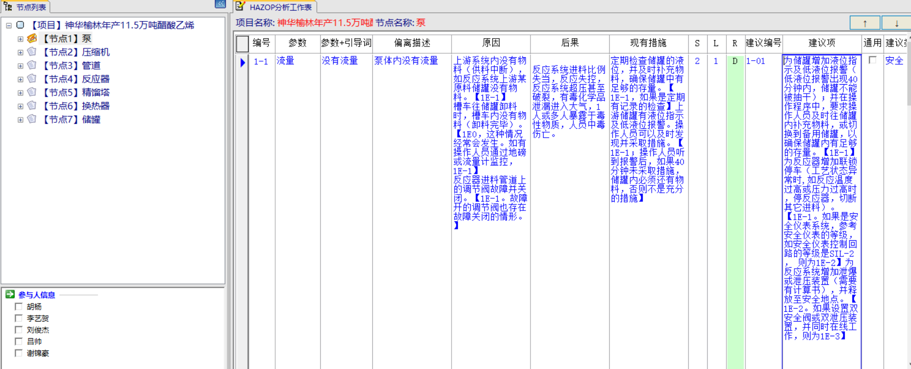This screenshot has width=911, height=369.
Task: Tick the 李艺贺 participant checkbox
Action: 19,318
